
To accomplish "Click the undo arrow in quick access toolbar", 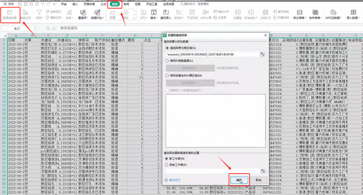I will click(43, 4).
